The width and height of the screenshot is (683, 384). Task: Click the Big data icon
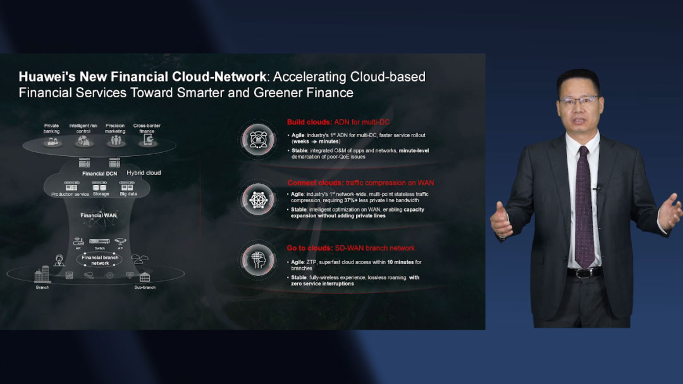click(128, 187)
